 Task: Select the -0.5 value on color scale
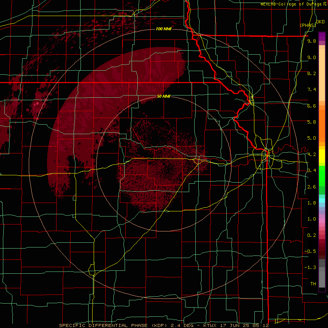pos(310,251)
